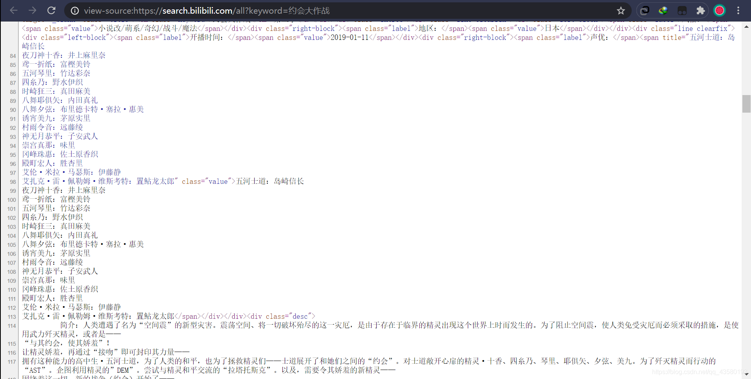Click the scrollbar up arrow

tap(746, 27)
